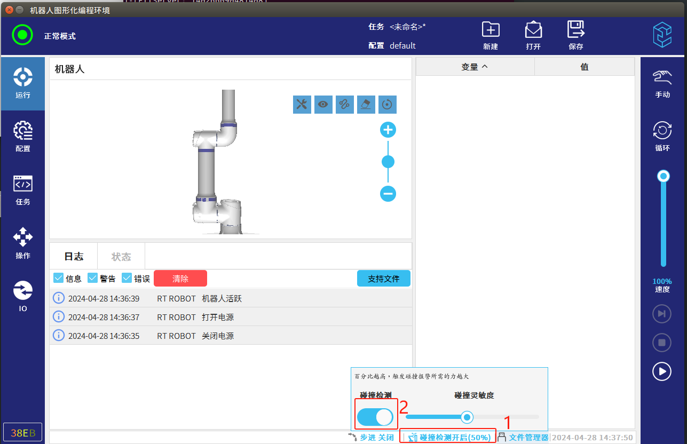The height and width of the screenshot is (444, 687).
Task: Select the 日志 tab
Action: tap(74, 257)
